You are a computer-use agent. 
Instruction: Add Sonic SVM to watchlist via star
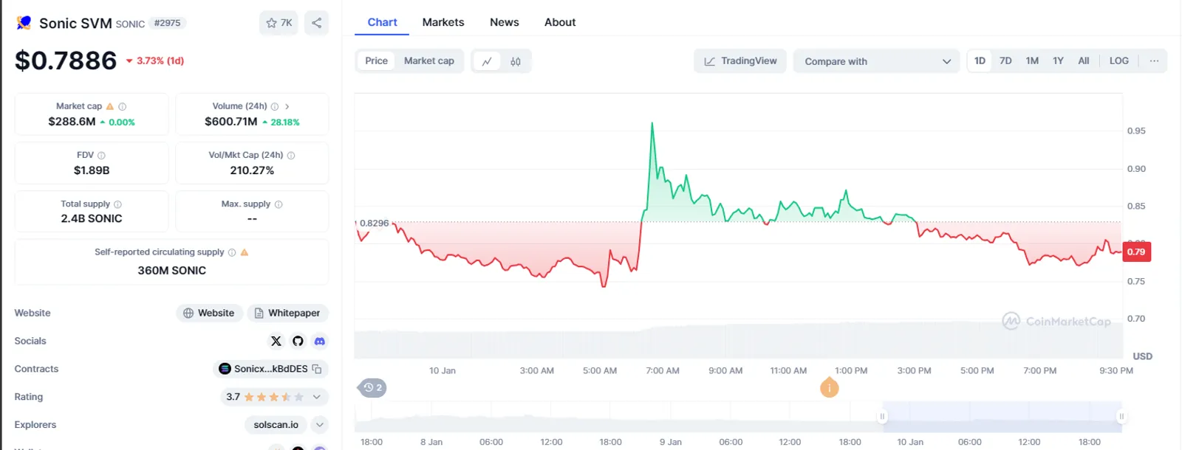[279, 23]
